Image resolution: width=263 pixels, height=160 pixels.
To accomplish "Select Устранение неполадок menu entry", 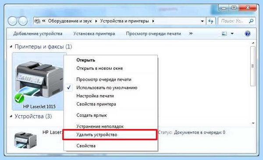I will (110, 126).
